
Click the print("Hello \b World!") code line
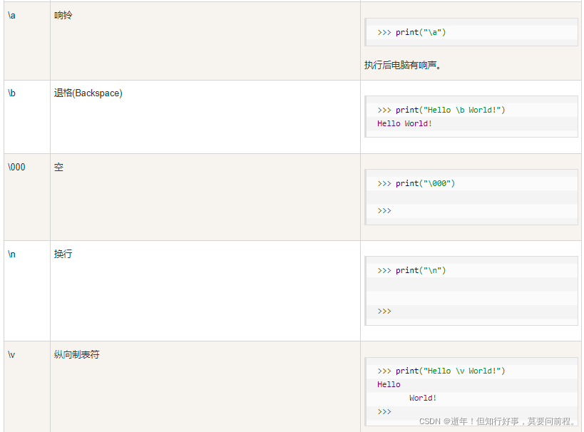pyautogui.click(x=441, y=110)
